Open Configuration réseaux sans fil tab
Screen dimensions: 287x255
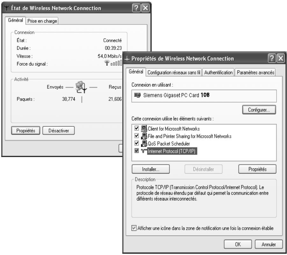(174, 72)
